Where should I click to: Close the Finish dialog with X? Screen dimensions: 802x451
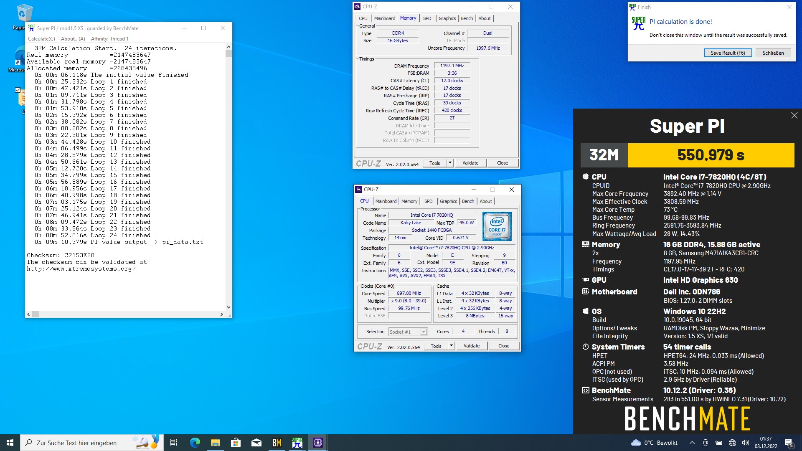789,7
